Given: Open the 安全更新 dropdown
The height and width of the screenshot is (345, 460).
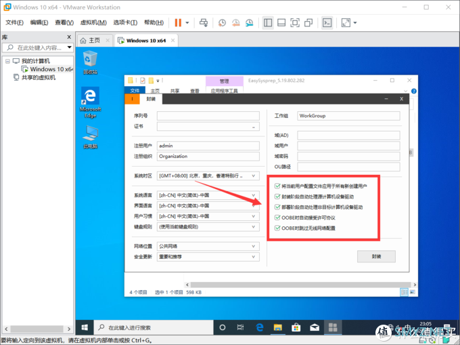Looking at the screenshot, I should pyautogui.click(x=208, y=257).
